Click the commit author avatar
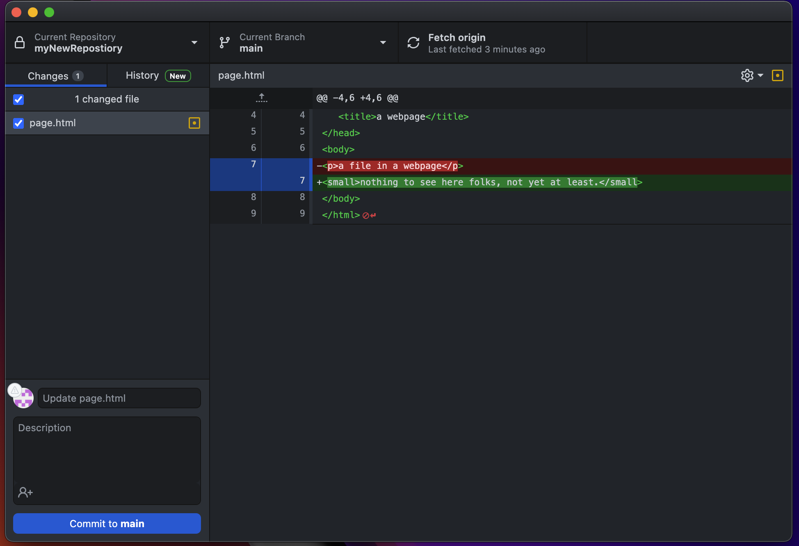 pyautogui.click(x=24, y=398)
